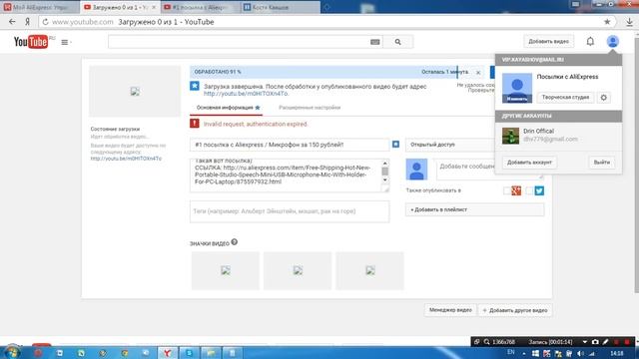
Task: Click the video title input field
Action: coord(290,145)
